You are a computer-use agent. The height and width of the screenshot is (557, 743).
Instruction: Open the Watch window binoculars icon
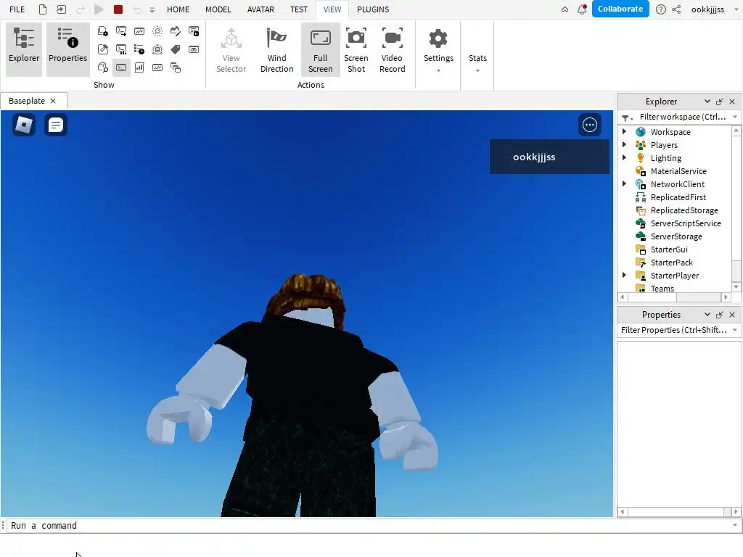[193, 49]
